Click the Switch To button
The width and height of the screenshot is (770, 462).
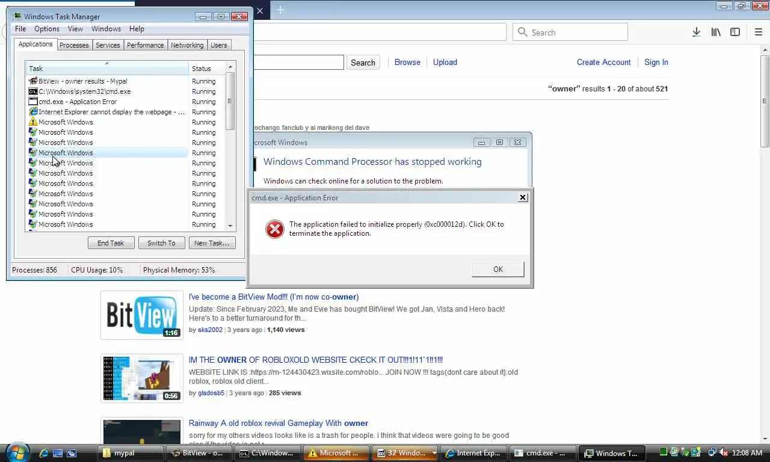[161, 243]
